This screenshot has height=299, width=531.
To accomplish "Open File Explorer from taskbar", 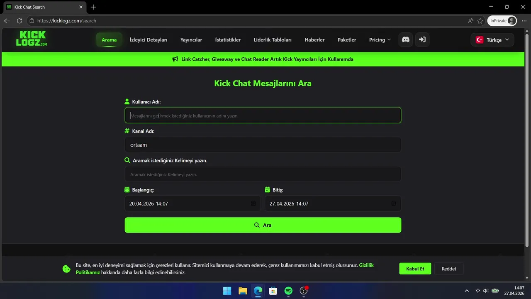I will point(243,291).
